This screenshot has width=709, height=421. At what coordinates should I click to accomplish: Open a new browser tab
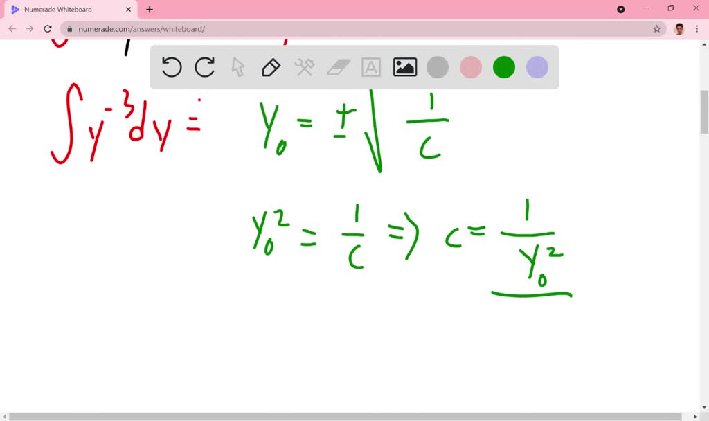[148, 10]
